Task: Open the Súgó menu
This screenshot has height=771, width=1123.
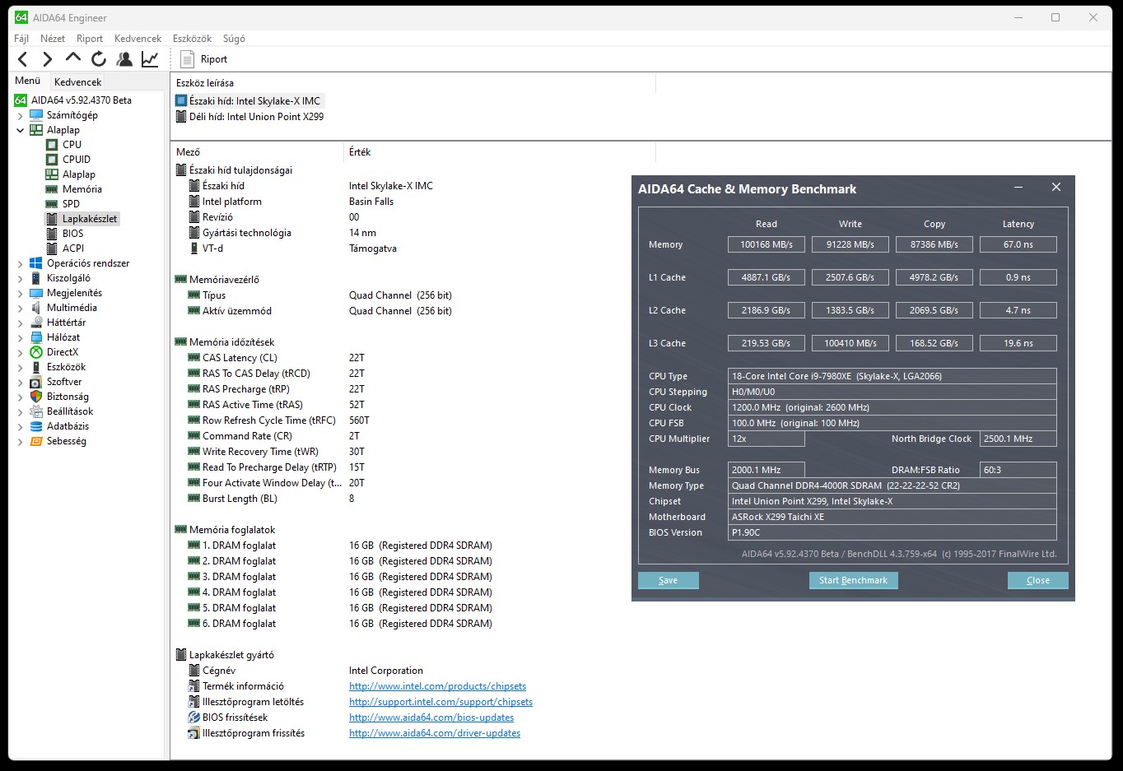Action: coord(234,39)
